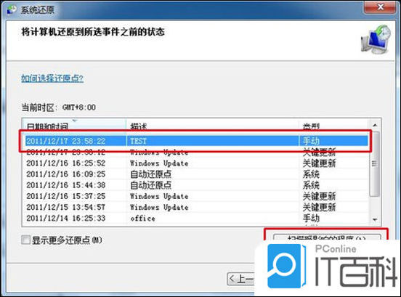
Task: Select the 2011/12/15 Windows Update restore point
Action: 196,207
